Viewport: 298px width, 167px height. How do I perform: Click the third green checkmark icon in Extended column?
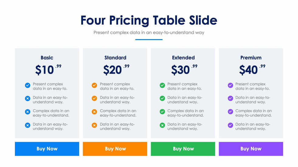(162, 112)
